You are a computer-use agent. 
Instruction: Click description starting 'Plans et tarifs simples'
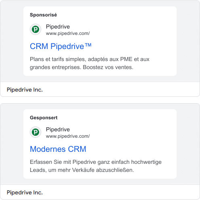(x=90, y=63)
